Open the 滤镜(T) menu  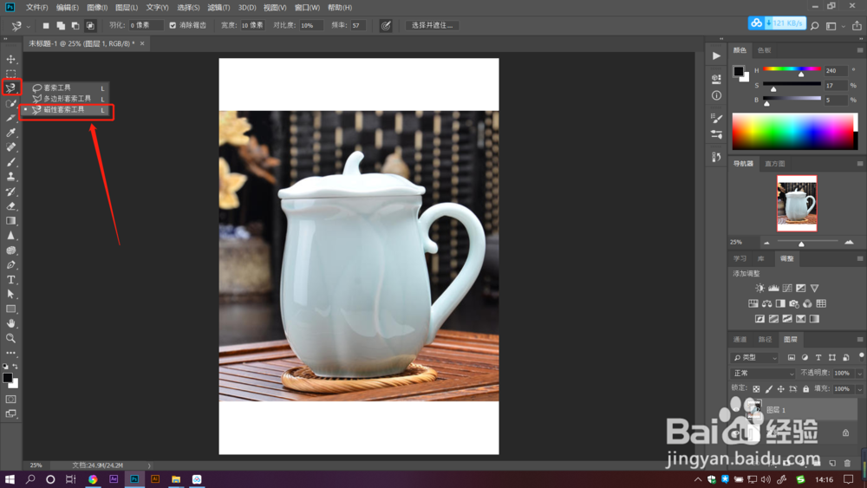(218, 8)
